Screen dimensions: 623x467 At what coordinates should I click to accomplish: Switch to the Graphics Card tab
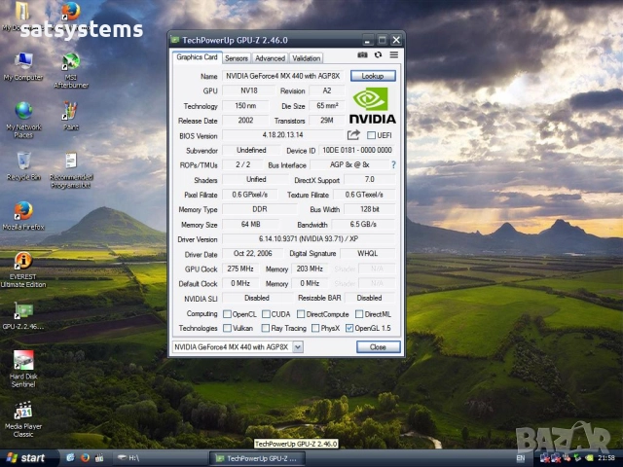tap(197, 57)
